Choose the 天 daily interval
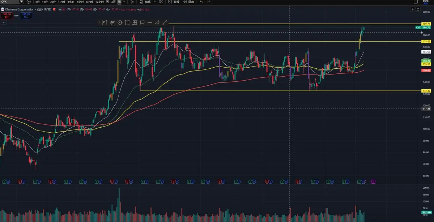 tap(107, 2)
